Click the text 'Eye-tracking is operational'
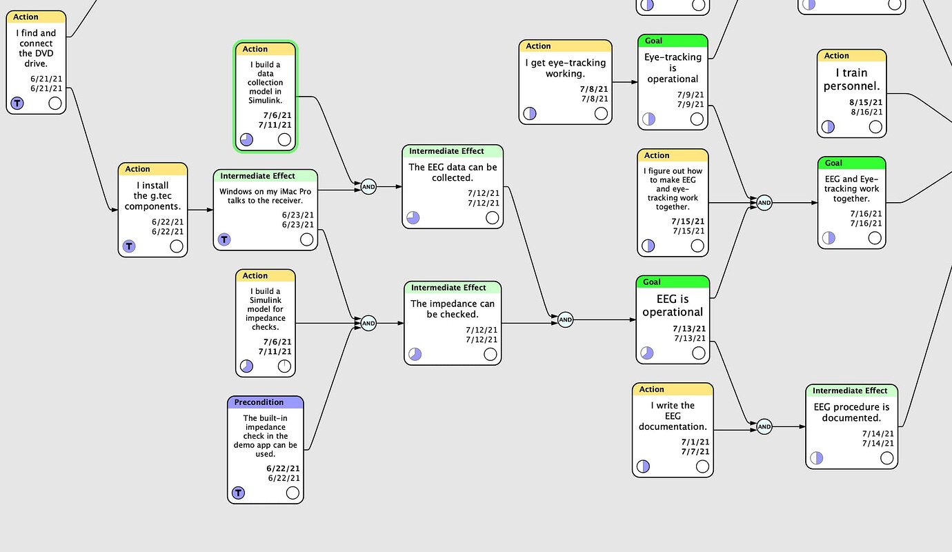Viewport: 952px width, 552px height. (673, 68)
